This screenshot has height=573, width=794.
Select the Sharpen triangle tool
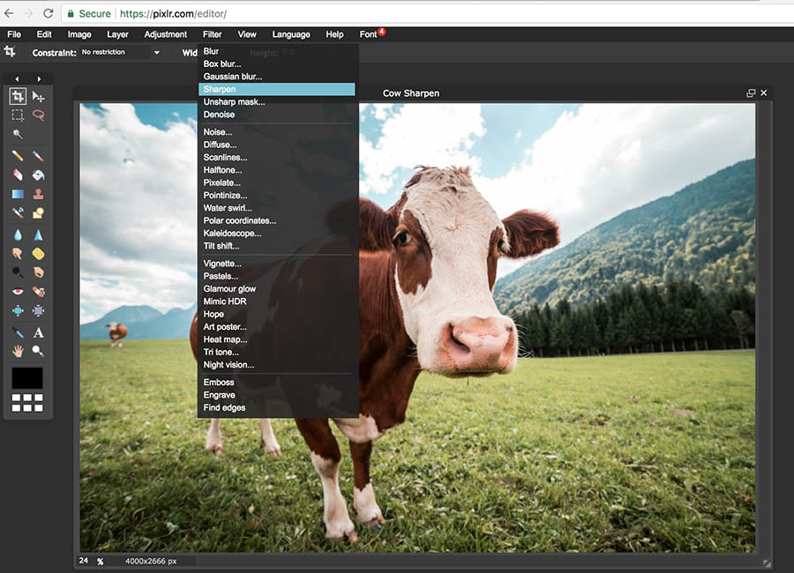point(38,234)
